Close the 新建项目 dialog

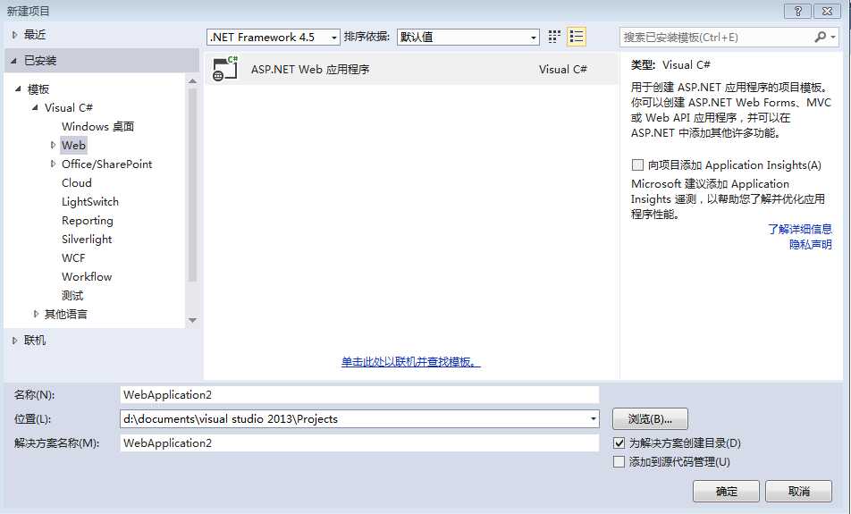point(827,11)
